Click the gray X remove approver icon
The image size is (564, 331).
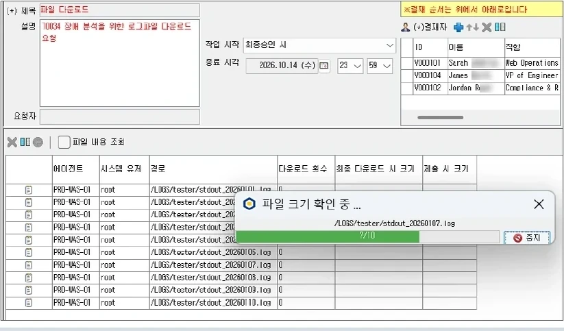pos(487,27)
